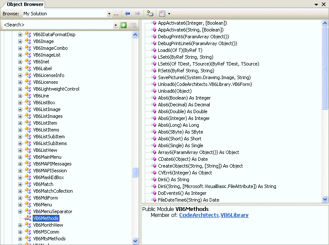Click the VB6Menu class icon

point(28,205)
